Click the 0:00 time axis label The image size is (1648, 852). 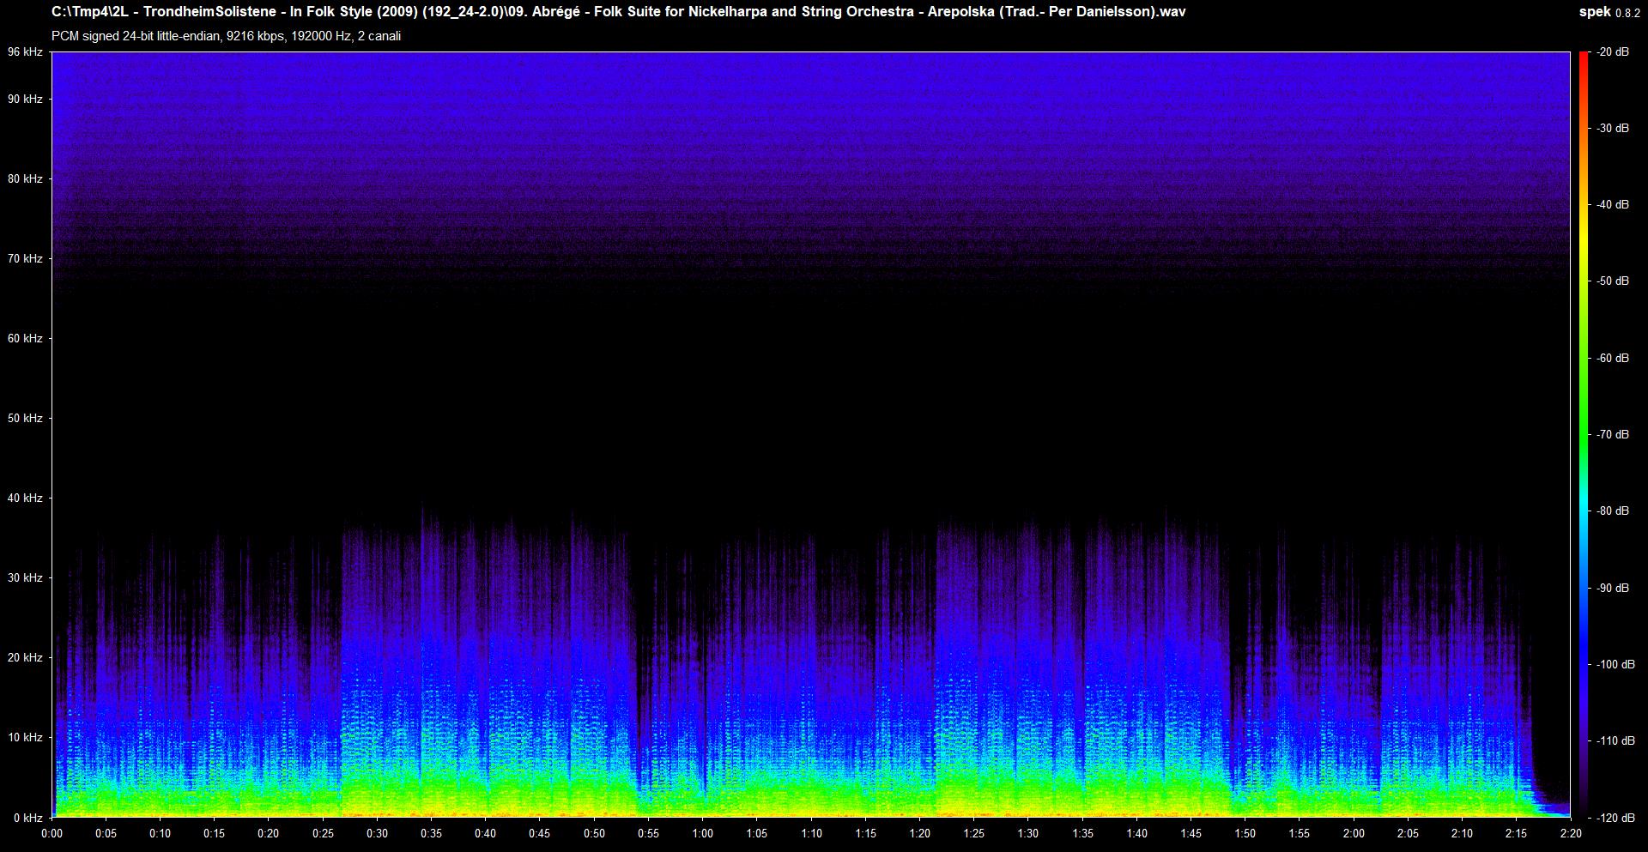tap(51, 834)
